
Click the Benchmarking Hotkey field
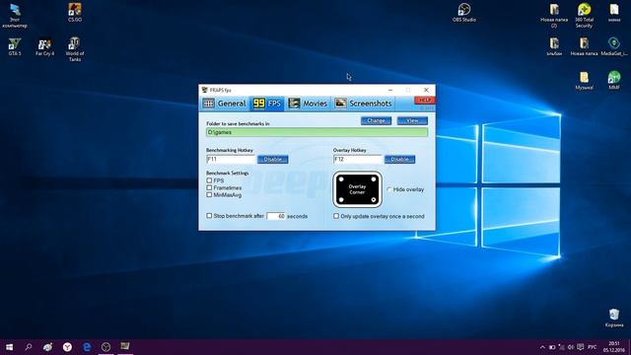tap(230, 160)
